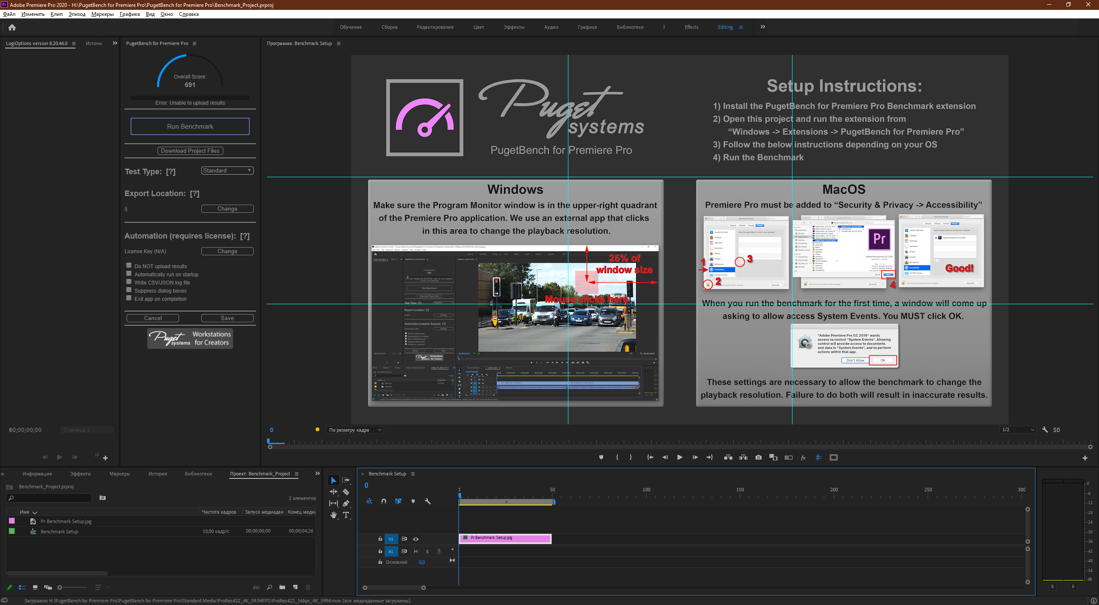The height and width of the screenshot is (605, 1099).
Task: Select the Razor tool in tools panel
Action: tap(346, 492)
